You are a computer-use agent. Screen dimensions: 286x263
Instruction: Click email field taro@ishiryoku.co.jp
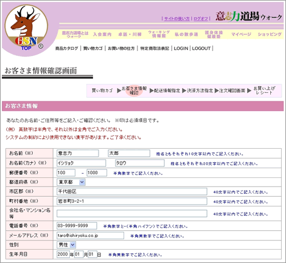pyautogui.click(x=90, y=236)
